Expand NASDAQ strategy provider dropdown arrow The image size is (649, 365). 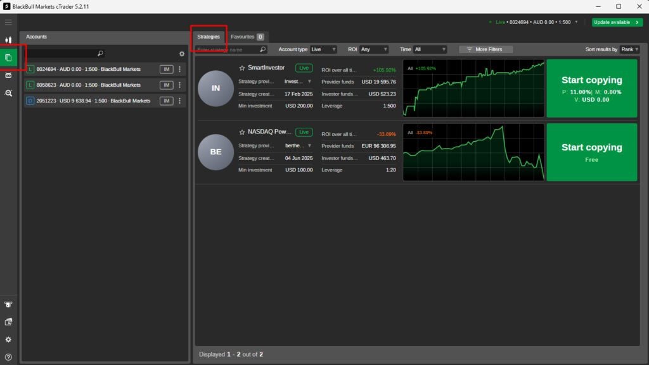tap(309, 145)
